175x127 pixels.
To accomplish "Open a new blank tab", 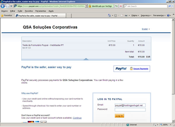I will pos(69,16).
